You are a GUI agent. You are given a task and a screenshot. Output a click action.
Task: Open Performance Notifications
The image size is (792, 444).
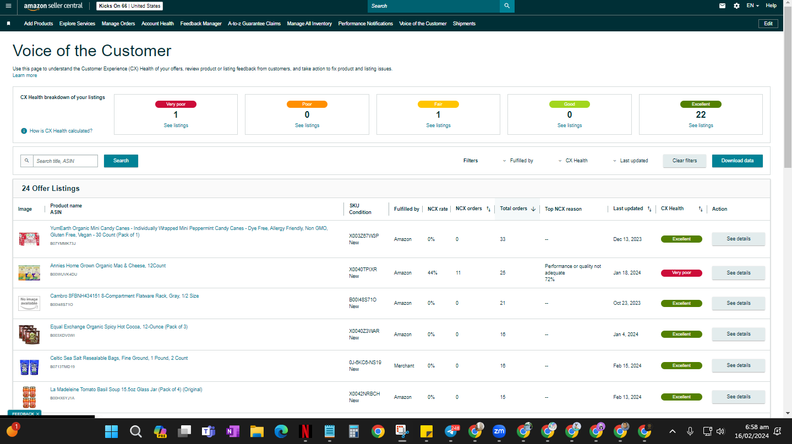pos(365,24)
